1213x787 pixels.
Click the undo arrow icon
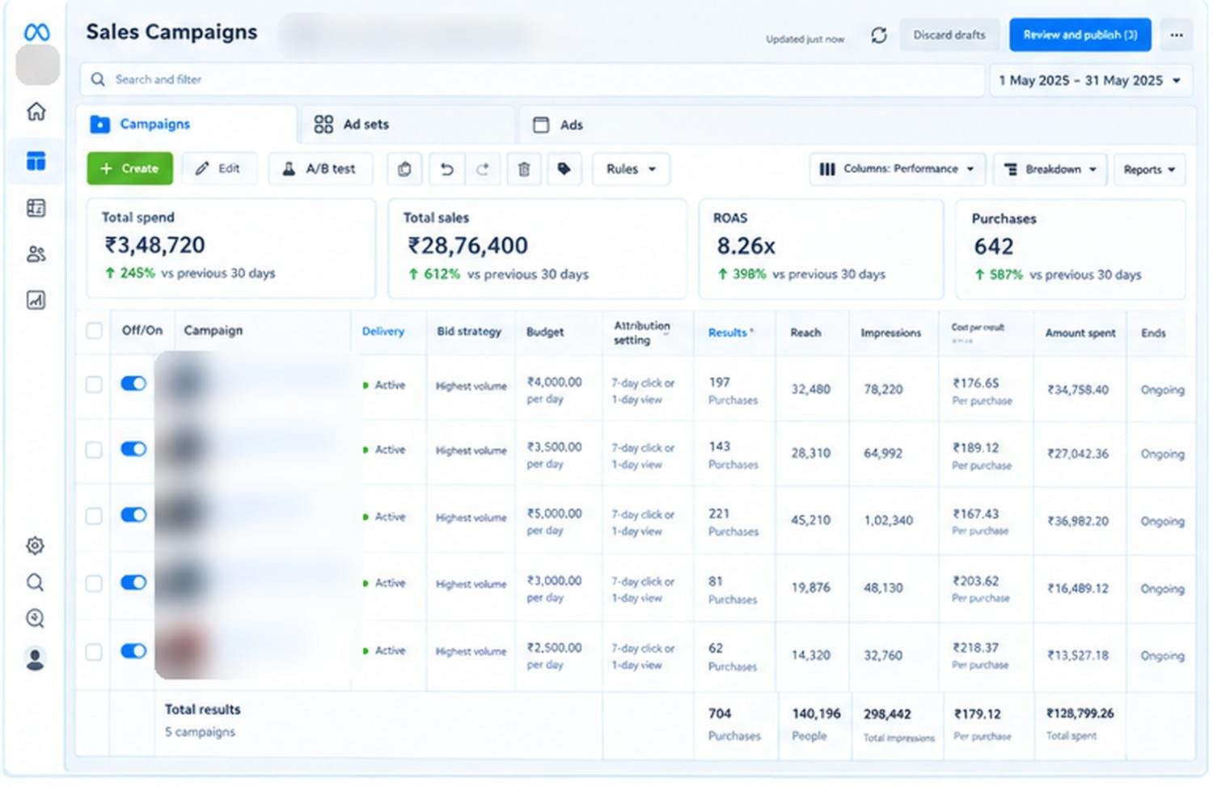click(446, 169)
